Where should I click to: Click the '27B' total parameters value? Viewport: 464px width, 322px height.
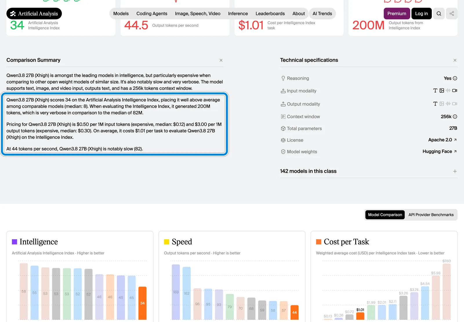[453, 128]
